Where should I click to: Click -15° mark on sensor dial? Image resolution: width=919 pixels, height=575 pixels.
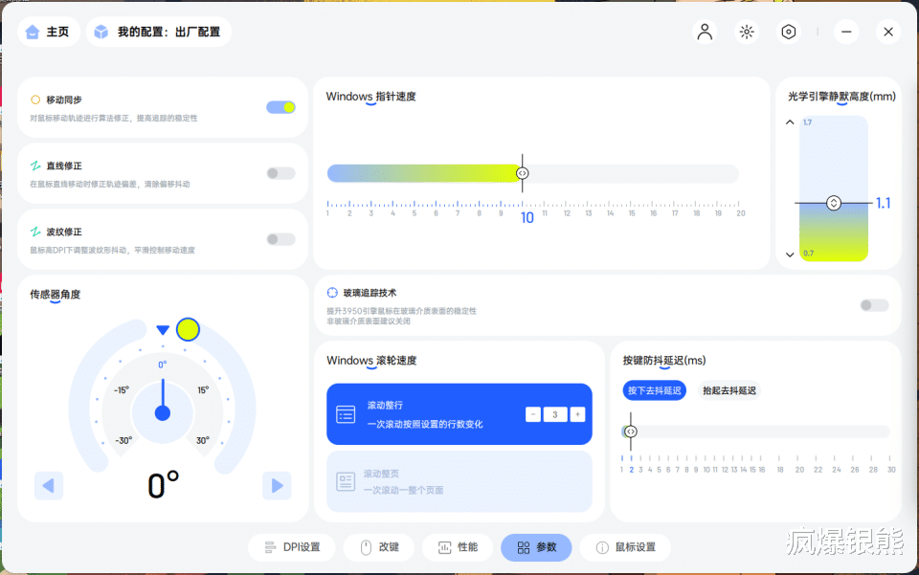[x=122, y=390]
